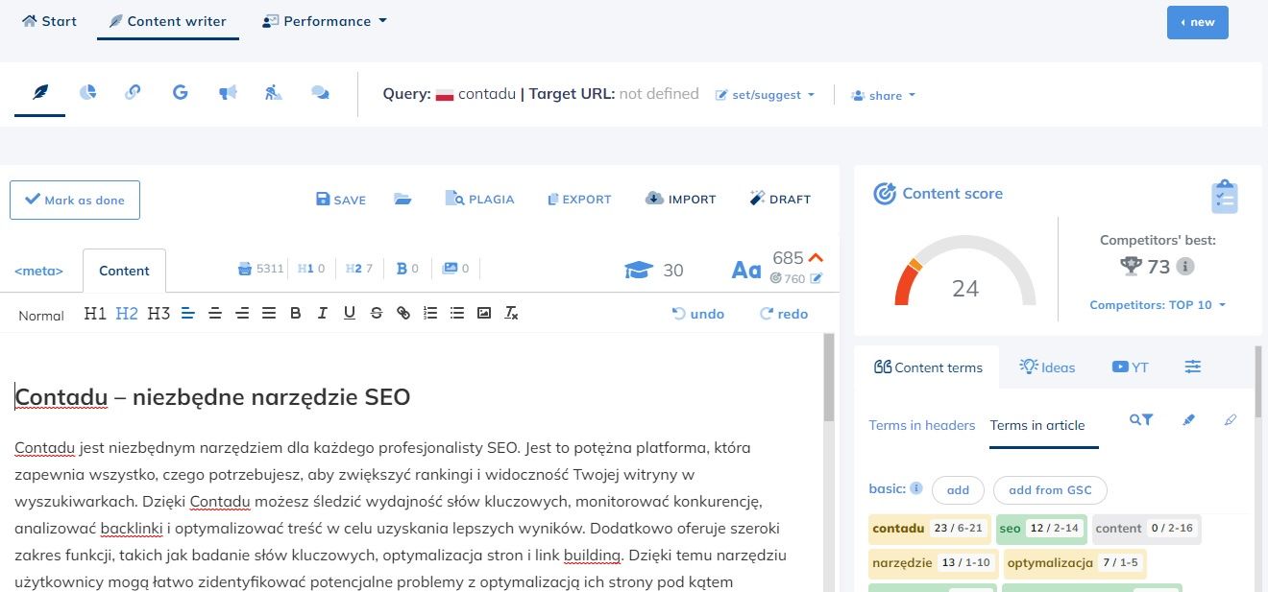The width and height of the screenshot is (1268, 592).
Task: Switch to the meta tab
Action: 38,271
